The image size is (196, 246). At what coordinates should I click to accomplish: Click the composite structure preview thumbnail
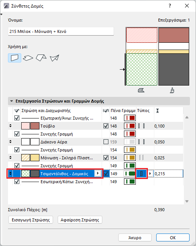[x=157, y=56]
